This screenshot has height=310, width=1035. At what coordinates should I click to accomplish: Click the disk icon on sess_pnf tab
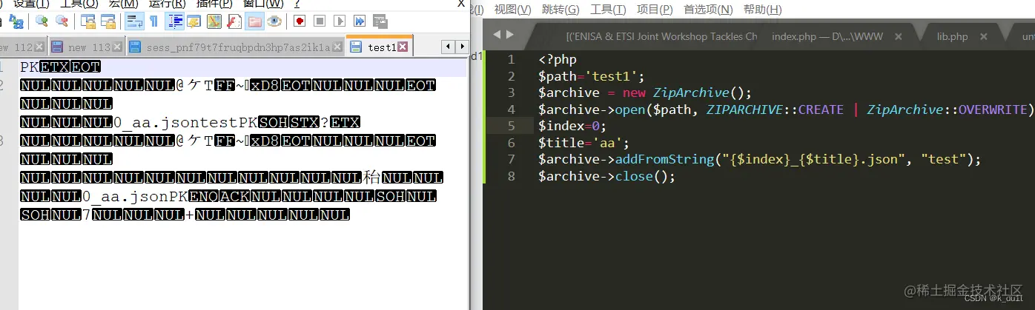click(135, 47)
